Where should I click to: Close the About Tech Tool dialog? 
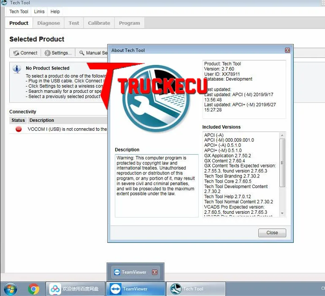point(272,233)
